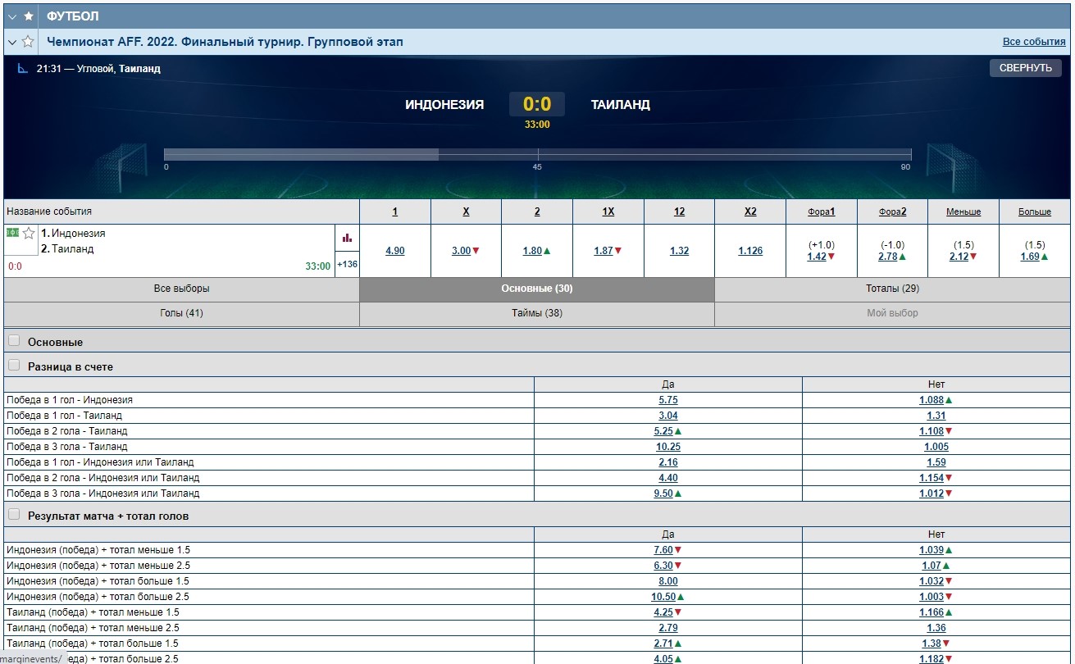Collapse the ФУТБОЛ section chevron
This screenshot has width=1075, height=664.
(12, 16)
